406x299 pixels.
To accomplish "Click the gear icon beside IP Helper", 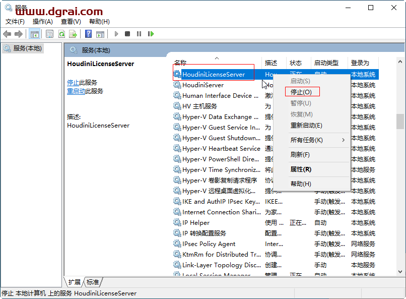I will click(177, 222).
